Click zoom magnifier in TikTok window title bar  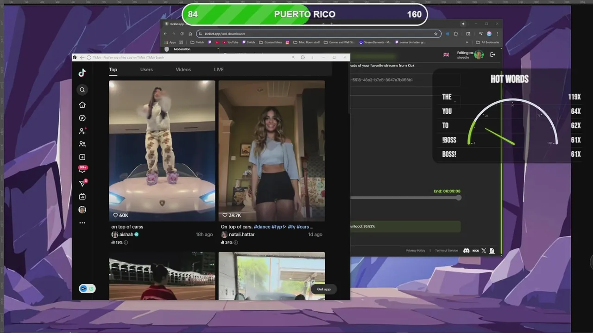point(293,57)
